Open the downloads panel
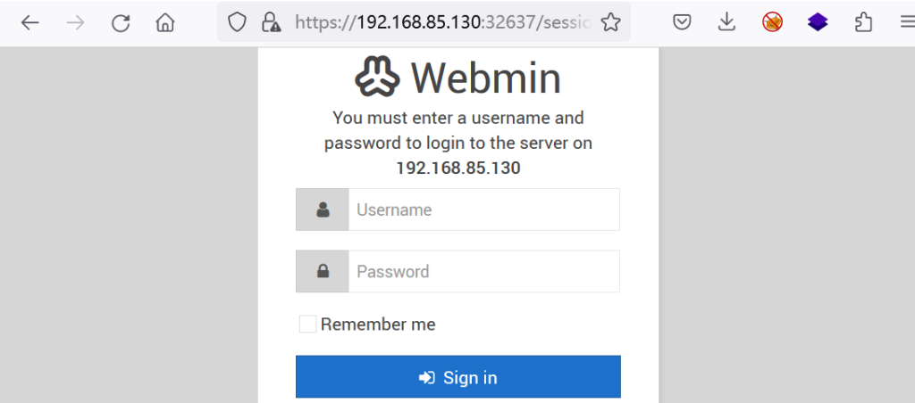 pyautogui.click(x=726, y=22)
